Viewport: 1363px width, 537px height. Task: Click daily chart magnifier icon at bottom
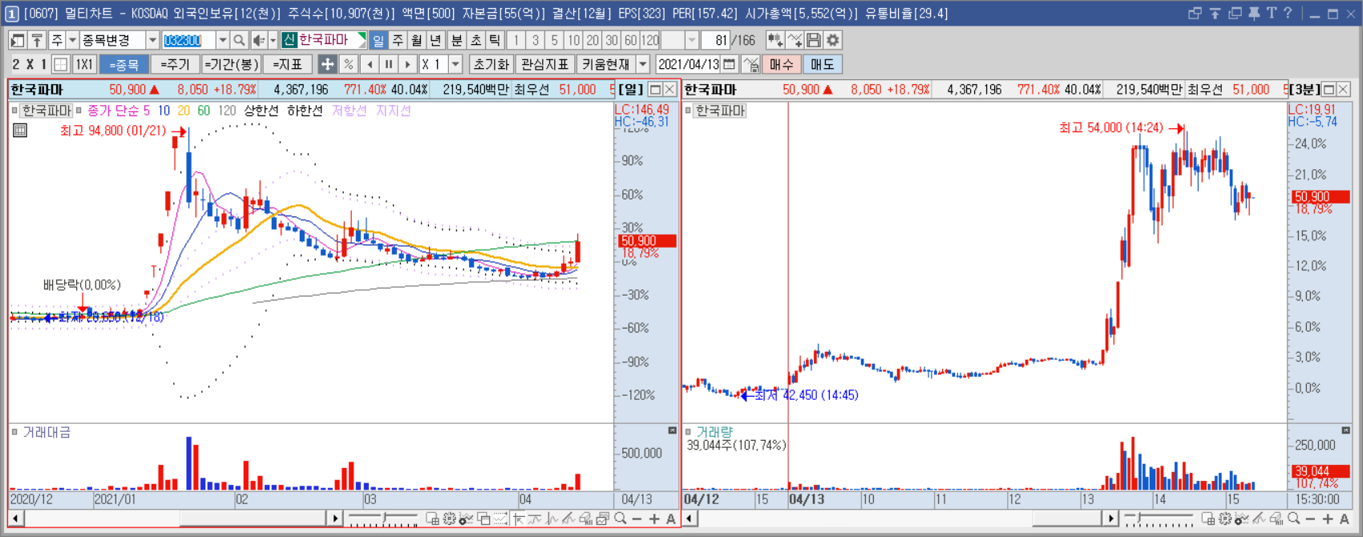pos(621,519)
